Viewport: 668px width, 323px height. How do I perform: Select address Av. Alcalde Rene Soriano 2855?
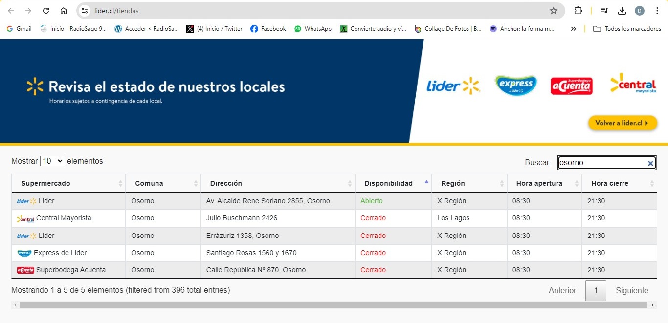[268, 201]
